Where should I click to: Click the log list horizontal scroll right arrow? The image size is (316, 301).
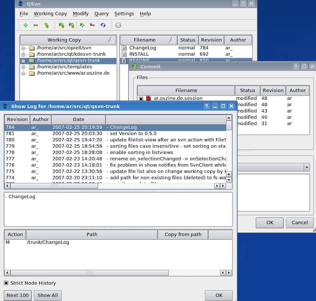click(223, 186)
